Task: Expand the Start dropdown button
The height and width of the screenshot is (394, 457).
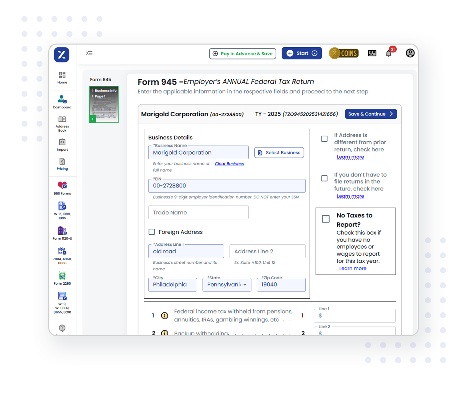Action: pos(302,53)
